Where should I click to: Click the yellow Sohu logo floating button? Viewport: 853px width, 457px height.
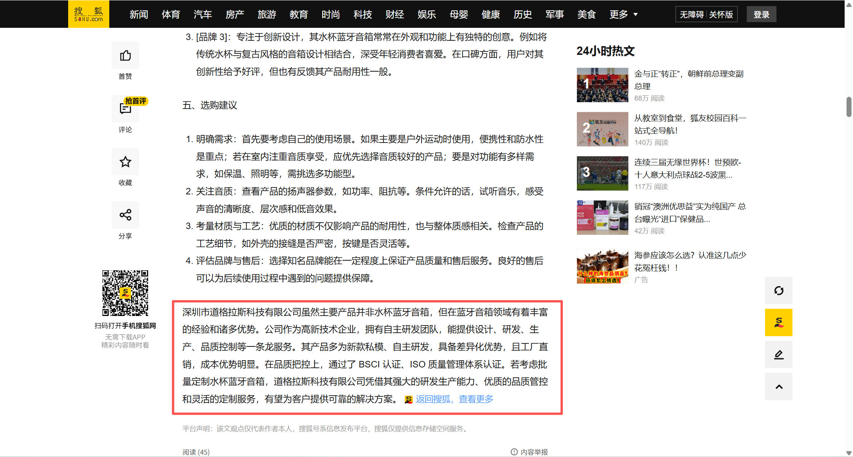point(778,322)
